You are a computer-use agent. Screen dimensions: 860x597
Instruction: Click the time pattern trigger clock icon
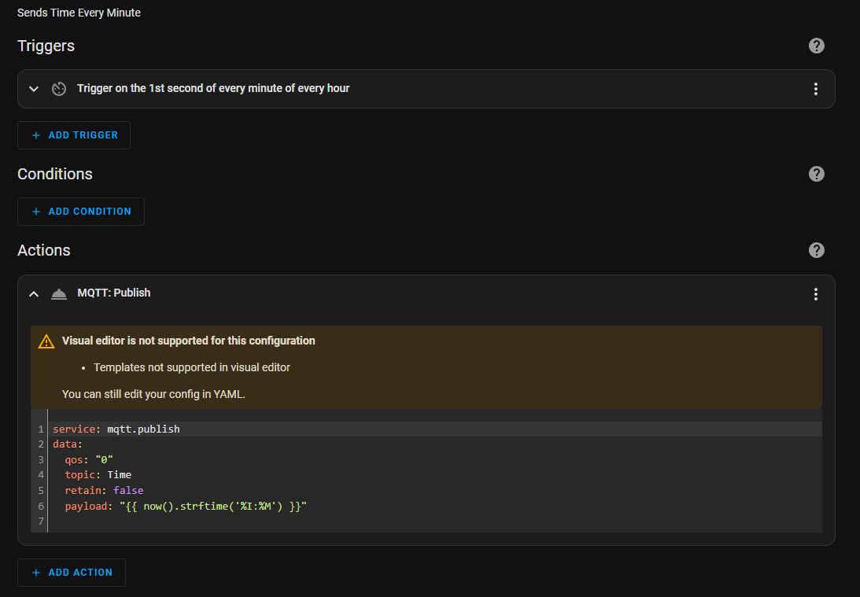click(x=59, y=89)
